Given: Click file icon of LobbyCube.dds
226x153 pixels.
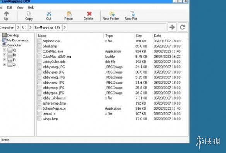Looking at the screenshot, I should (39, 62).
